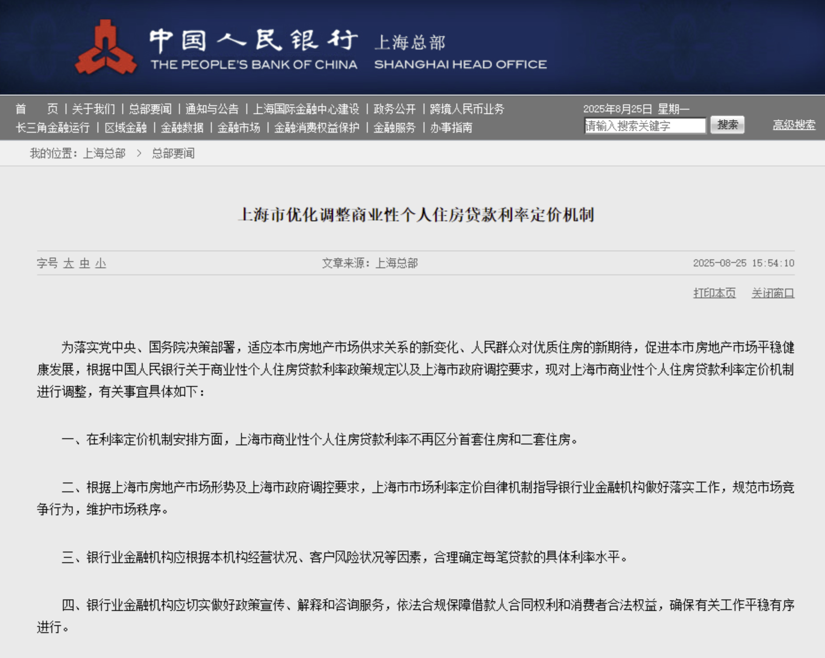Click the timestamp 2025-08-25 15:54:10

pyautogui.click(x=744, y=263)
